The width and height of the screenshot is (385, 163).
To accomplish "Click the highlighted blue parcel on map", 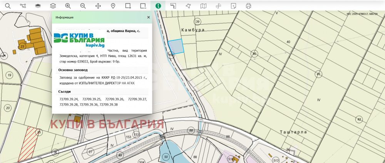I will tap(176, 46).
